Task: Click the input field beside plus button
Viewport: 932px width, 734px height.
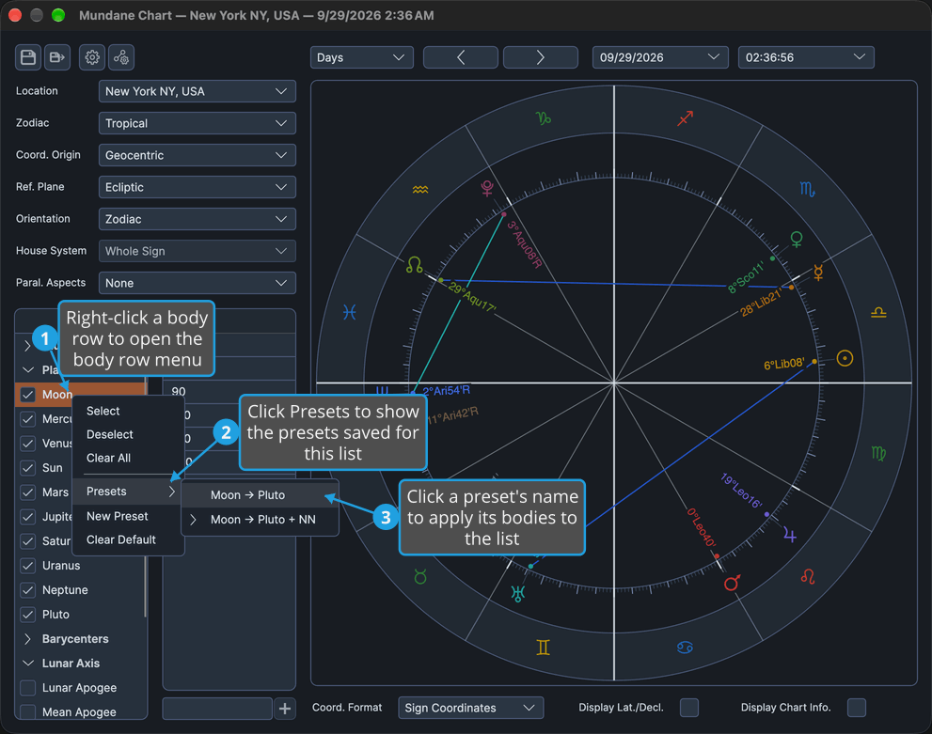Action: pyautogui.click(x=217, y=709)
